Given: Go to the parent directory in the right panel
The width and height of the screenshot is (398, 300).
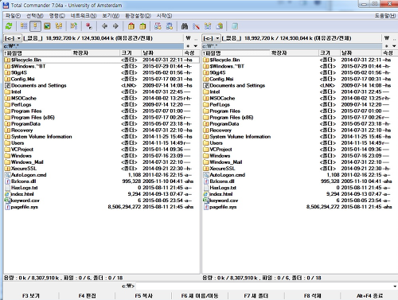Looking at the screenshot, I should (394, 39).
